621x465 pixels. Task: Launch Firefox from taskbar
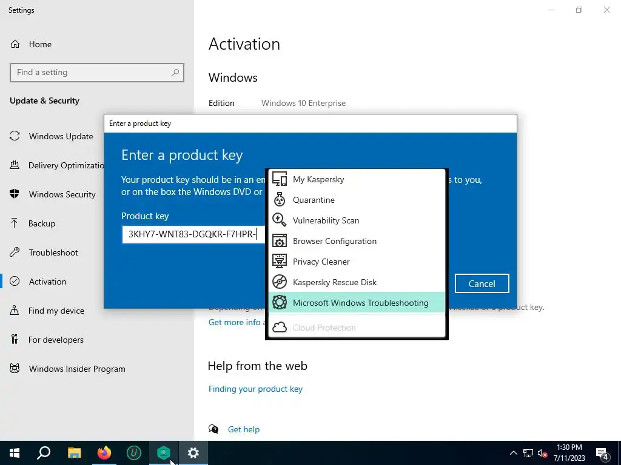pyautogui.click(x=104, y=453)
